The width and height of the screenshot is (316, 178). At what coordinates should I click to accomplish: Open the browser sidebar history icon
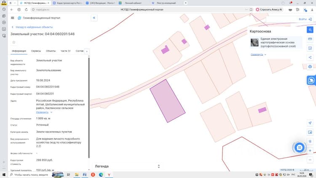(4, 9)
